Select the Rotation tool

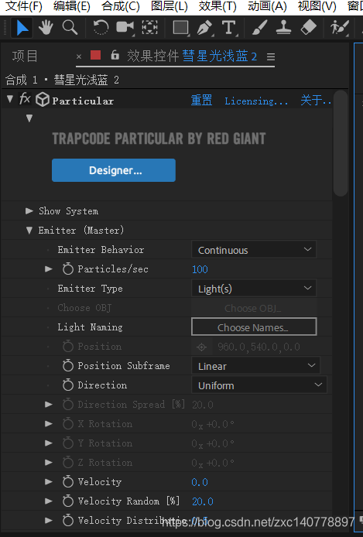click(101, 27)
